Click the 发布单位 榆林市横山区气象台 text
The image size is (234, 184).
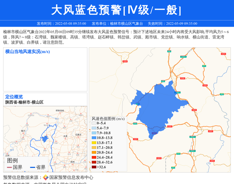point(117,23)
